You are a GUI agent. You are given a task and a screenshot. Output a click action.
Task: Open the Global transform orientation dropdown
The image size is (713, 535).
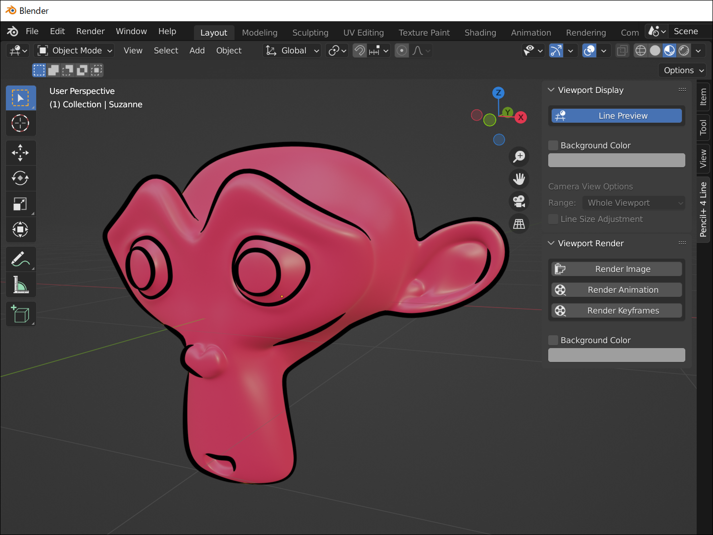coord(291,50)
